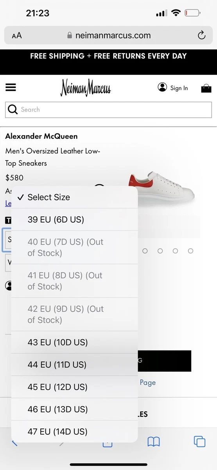Choose size 47 EU (14D US)
Viewport: 217px width, 470px height.
pos(75,432)
